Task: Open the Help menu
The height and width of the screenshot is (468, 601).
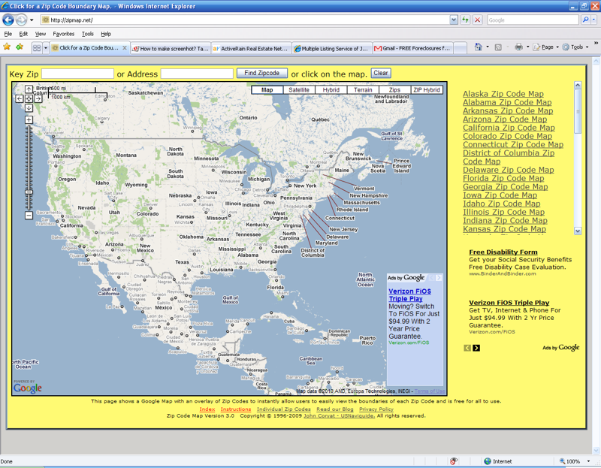Action: [x=106, y=34]
